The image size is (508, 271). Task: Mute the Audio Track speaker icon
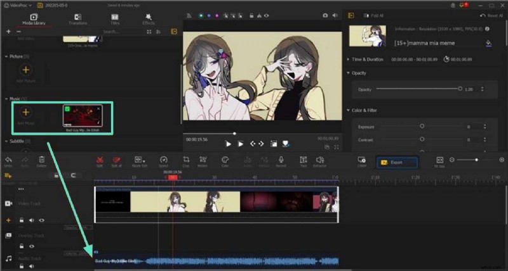point(31,267)
